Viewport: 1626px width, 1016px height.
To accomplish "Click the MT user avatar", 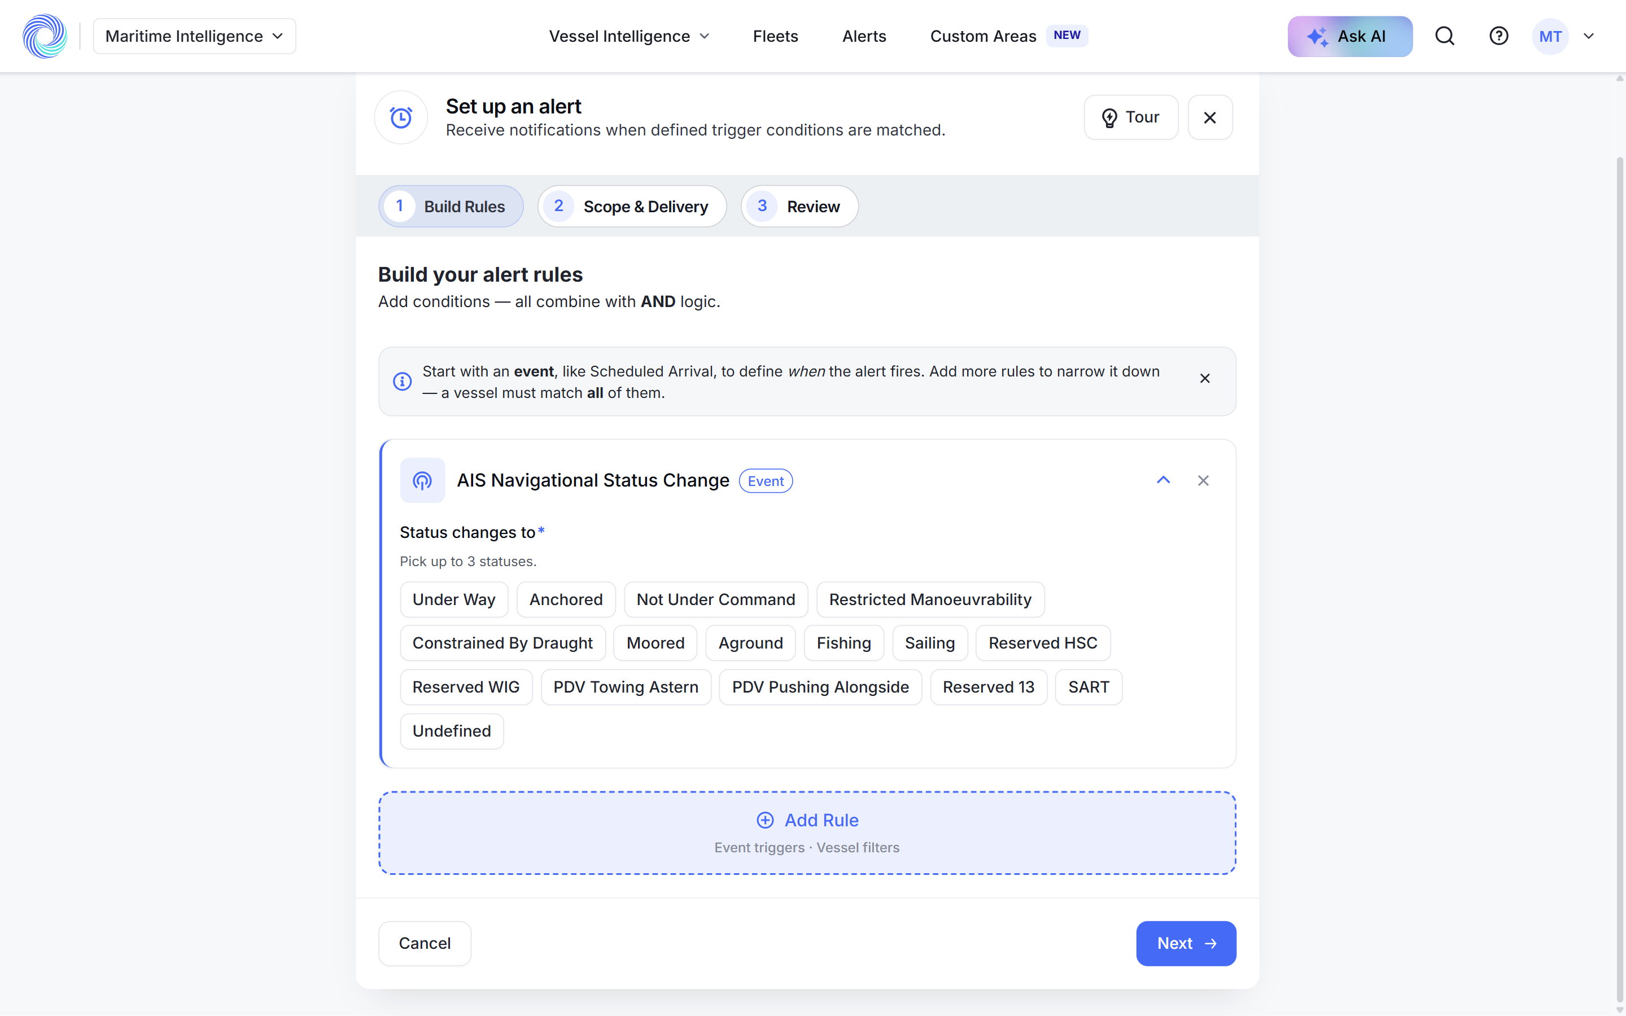I will tap(1550, 36).
